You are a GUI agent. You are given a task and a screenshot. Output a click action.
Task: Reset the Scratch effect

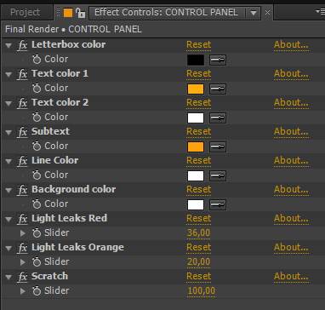[x=199, y=277]
